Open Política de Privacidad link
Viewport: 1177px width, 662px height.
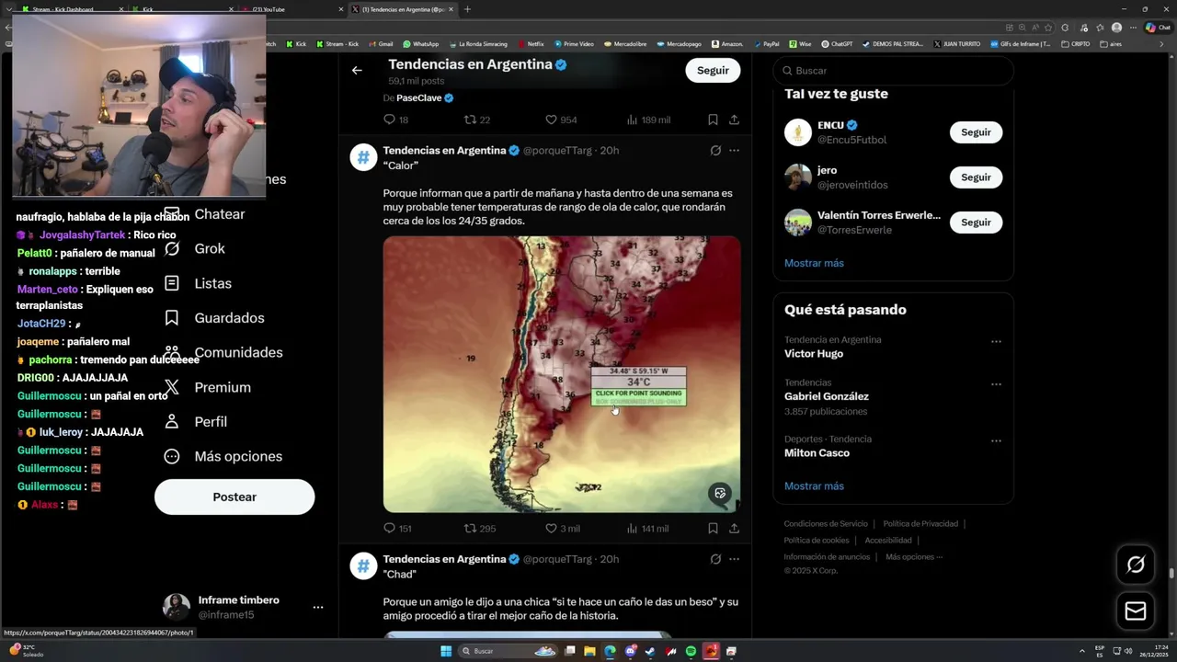click(920, 524)
